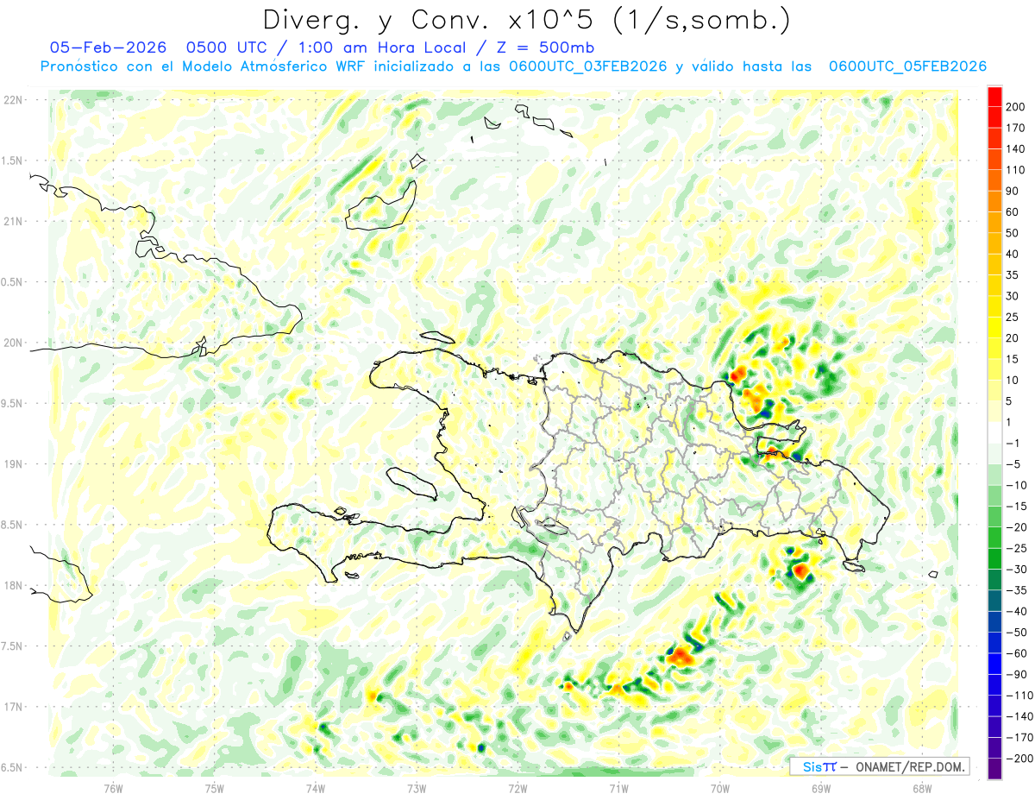Click the '-110' colorbar value
The width and height of the screenshot is (1035, 800).
[x=1018, y=696]
